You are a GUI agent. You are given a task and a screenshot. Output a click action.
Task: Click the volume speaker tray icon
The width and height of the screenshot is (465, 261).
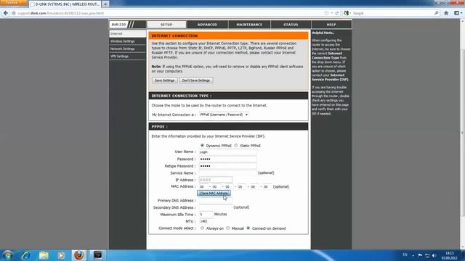coord(434,255)
